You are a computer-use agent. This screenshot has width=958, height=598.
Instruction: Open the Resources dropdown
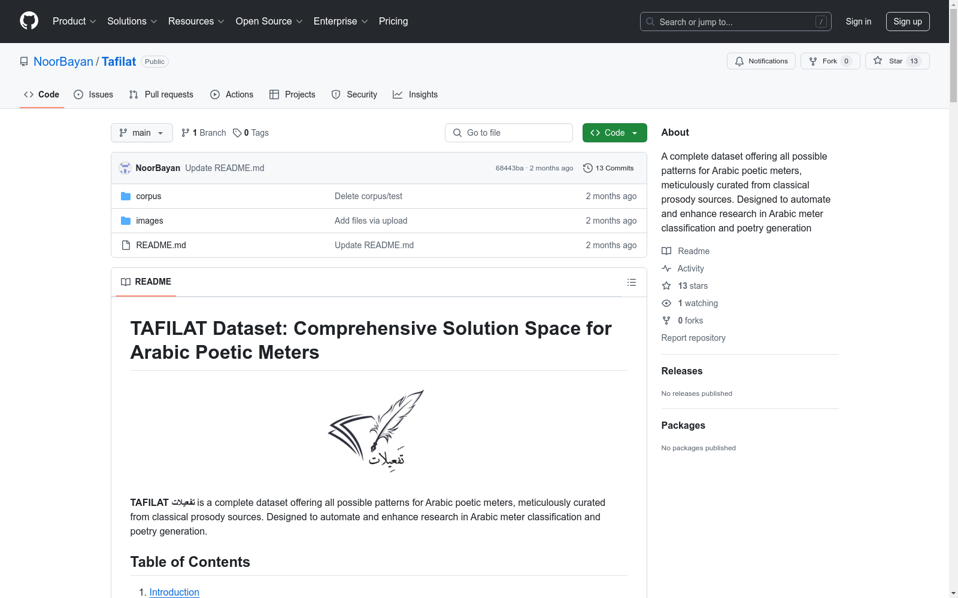[196, 22]
